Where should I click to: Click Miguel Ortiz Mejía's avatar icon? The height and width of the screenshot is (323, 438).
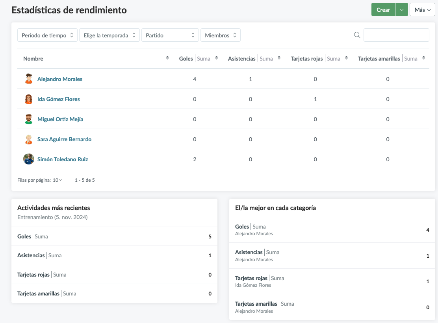click(29, 119)
